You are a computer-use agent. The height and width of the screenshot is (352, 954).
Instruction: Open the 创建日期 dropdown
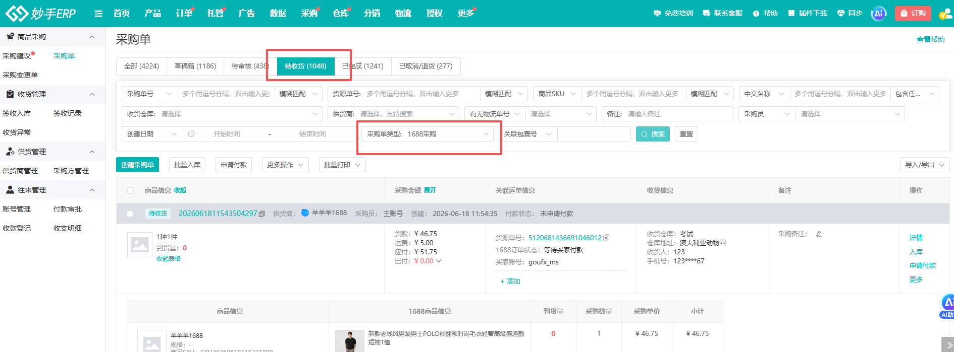(x=152, y=134)
